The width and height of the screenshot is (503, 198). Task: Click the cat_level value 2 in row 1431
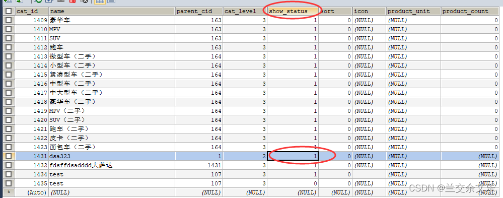pos(245,156)
